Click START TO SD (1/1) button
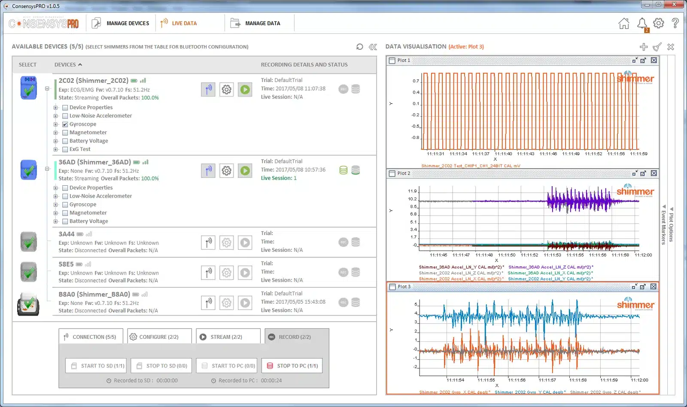The image size is (687, 407). [96, 366]
